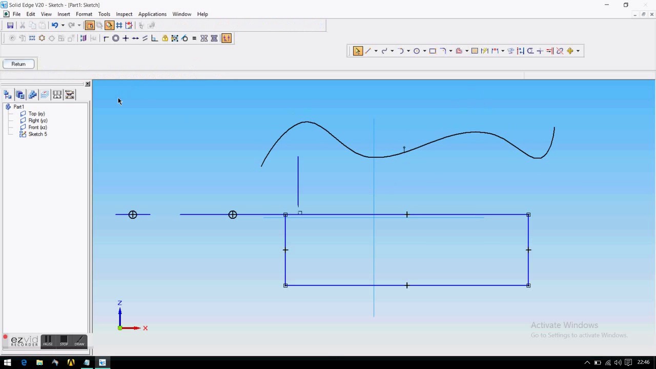Select the Connect relationship icon
Image resolution: width=656 pixels, height=369 pixels.
point(106,38)
